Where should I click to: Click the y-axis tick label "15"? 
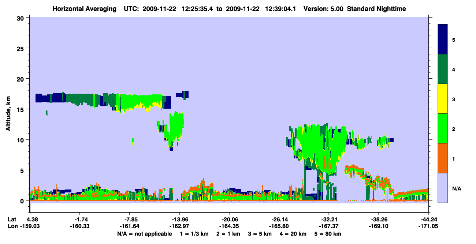(x=21, y=109)
